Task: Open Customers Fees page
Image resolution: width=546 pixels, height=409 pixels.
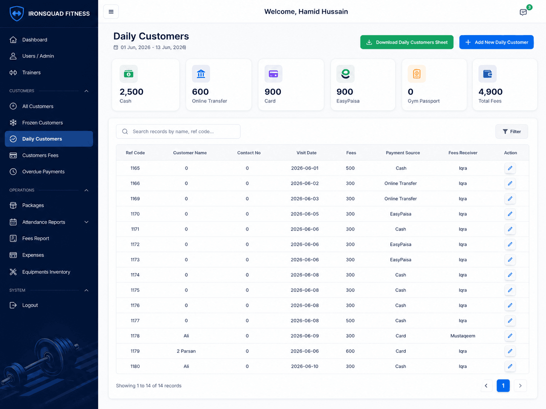Action: 49,155
